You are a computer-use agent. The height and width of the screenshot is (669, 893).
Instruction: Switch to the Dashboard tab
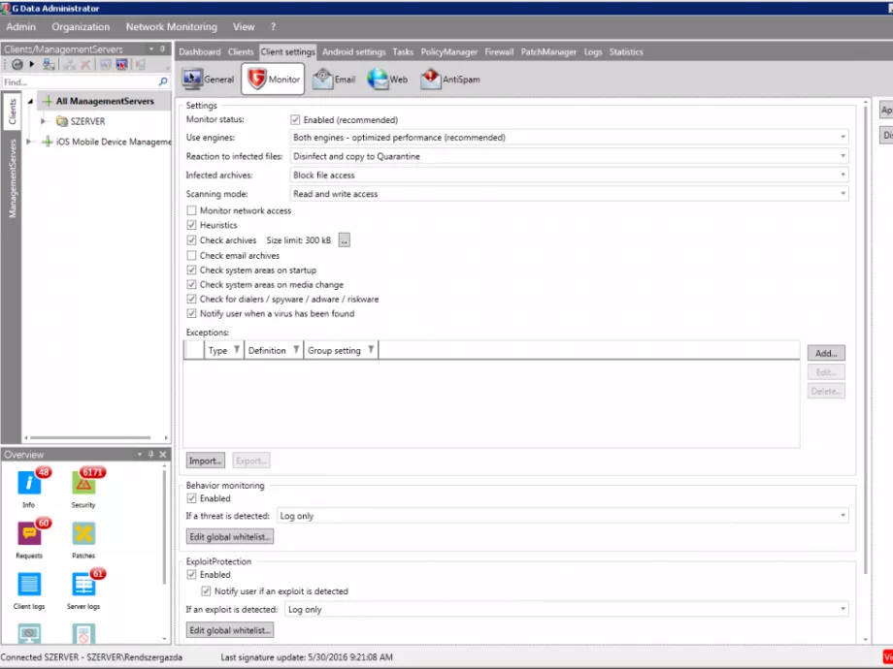(199, 51)
